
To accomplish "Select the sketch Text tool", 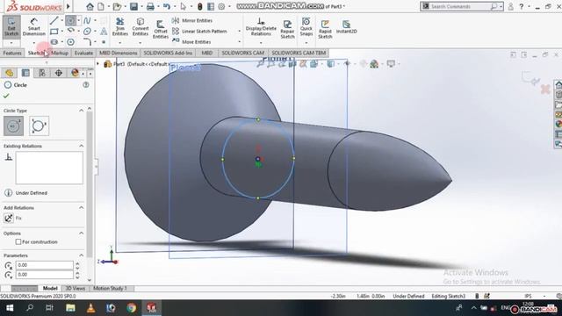I will 104,32.
